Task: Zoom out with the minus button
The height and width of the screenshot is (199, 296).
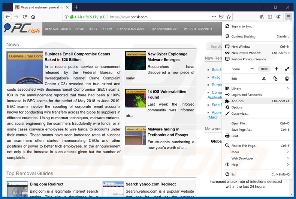Action: [x=252, y=69]
